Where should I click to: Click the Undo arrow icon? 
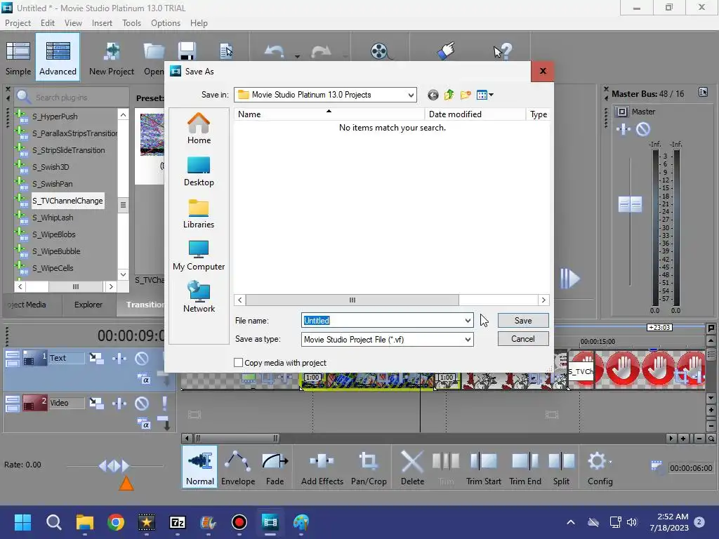pyautogui.click(x=275, y=51)
